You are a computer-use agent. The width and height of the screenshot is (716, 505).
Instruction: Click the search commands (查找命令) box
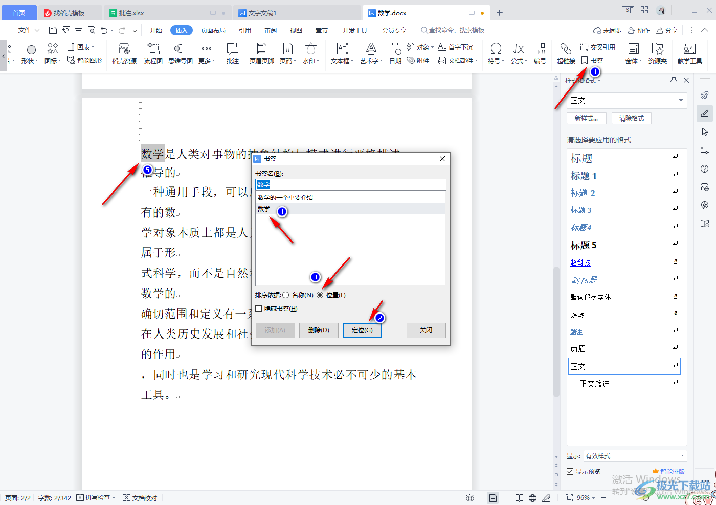(x=453, y=30)
